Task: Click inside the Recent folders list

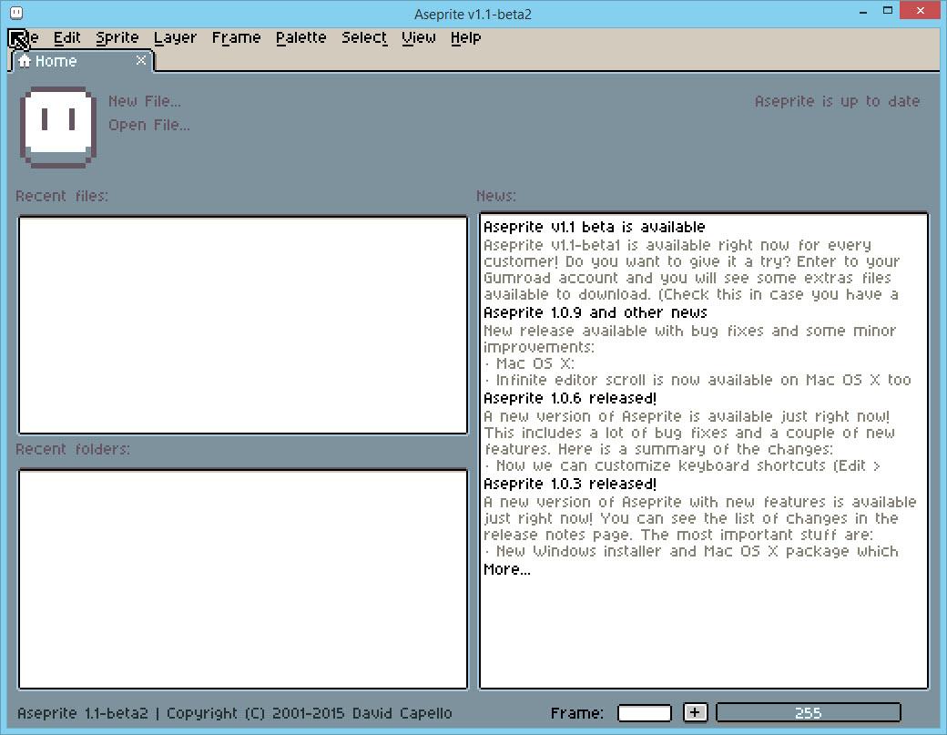Action: [x=243, y=579]
